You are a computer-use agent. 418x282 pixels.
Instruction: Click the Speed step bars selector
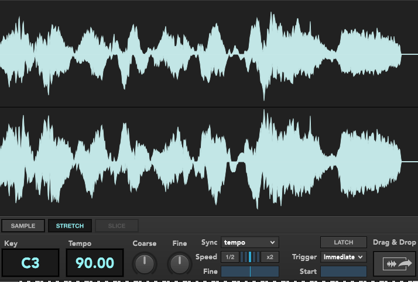point(250,257)
